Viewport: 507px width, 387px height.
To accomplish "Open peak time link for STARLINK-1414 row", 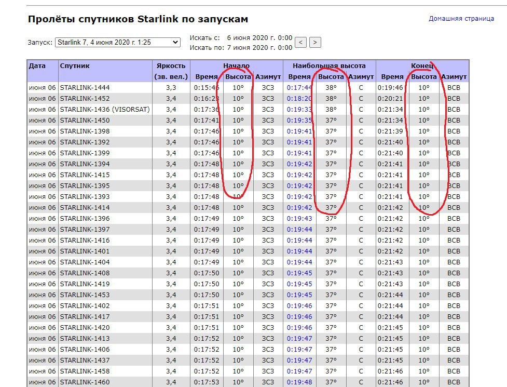I will [x=299, y=208].
